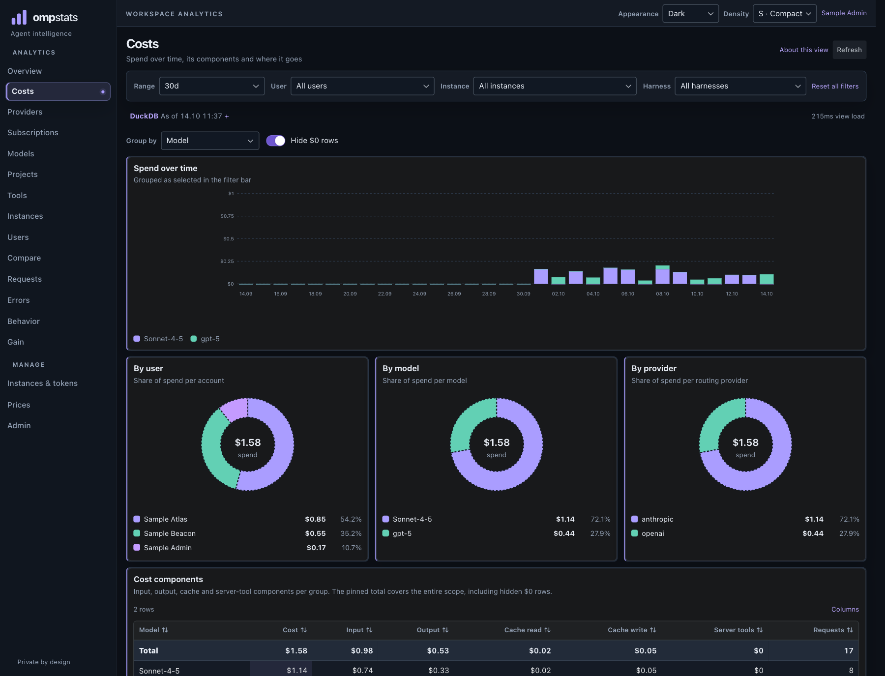Click the ompstats logo icon

pos(19,18)
